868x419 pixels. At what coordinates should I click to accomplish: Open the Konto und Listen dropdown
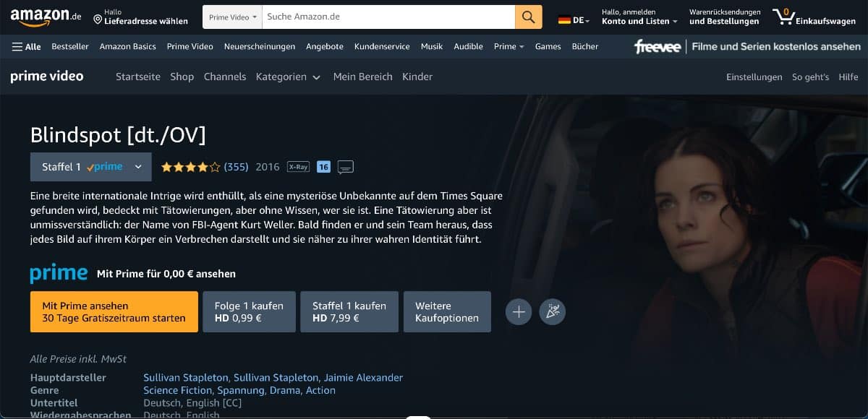(639, 17)
